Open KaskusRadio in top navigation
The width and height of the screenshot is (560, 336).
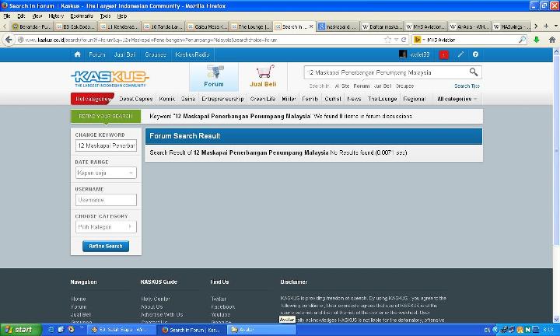click(192, 54)
